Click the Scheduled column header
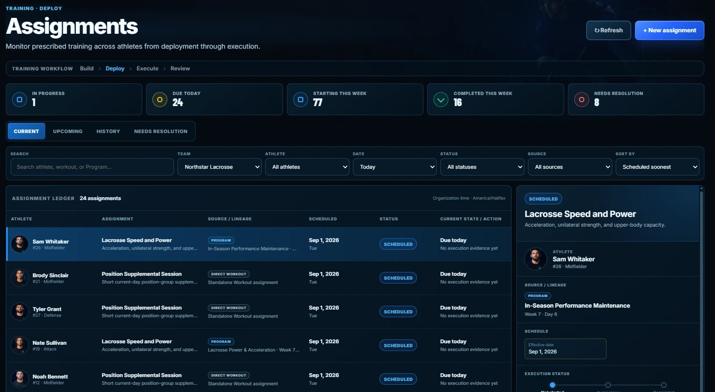 [323, 219]
